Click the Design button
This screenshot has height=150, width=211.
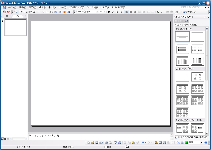tap(189, 12)
